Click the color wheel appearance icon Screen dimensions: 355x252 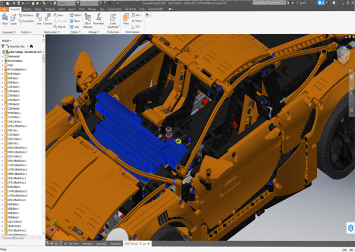(x=78, y=3)
